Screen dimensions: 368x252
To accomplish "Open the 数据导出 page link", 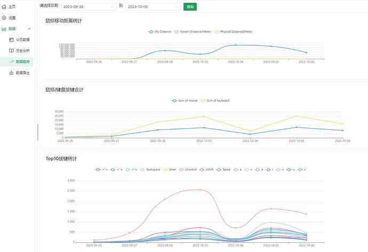I will click(23, 73).
